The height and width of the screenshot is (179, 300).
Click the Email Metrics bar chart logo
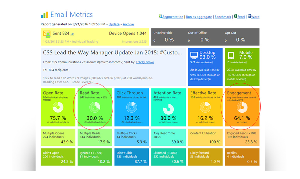(44, 15)
